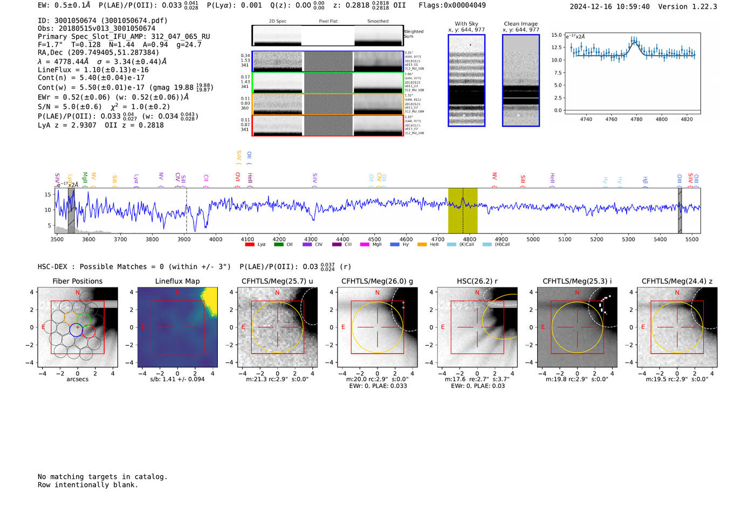Click the m:17.6 re:2.7" s:3.7" caption
Image resolution: width=755 pixels, height=514 pixels.
tap(477, 379)
